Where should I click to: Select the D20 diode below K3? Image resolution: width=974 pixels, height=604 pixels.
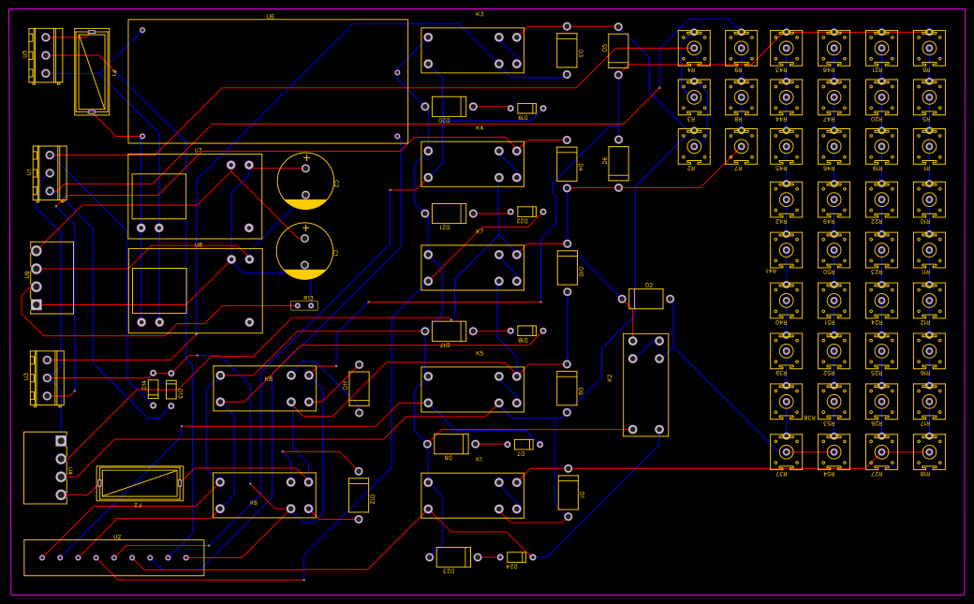449,107
